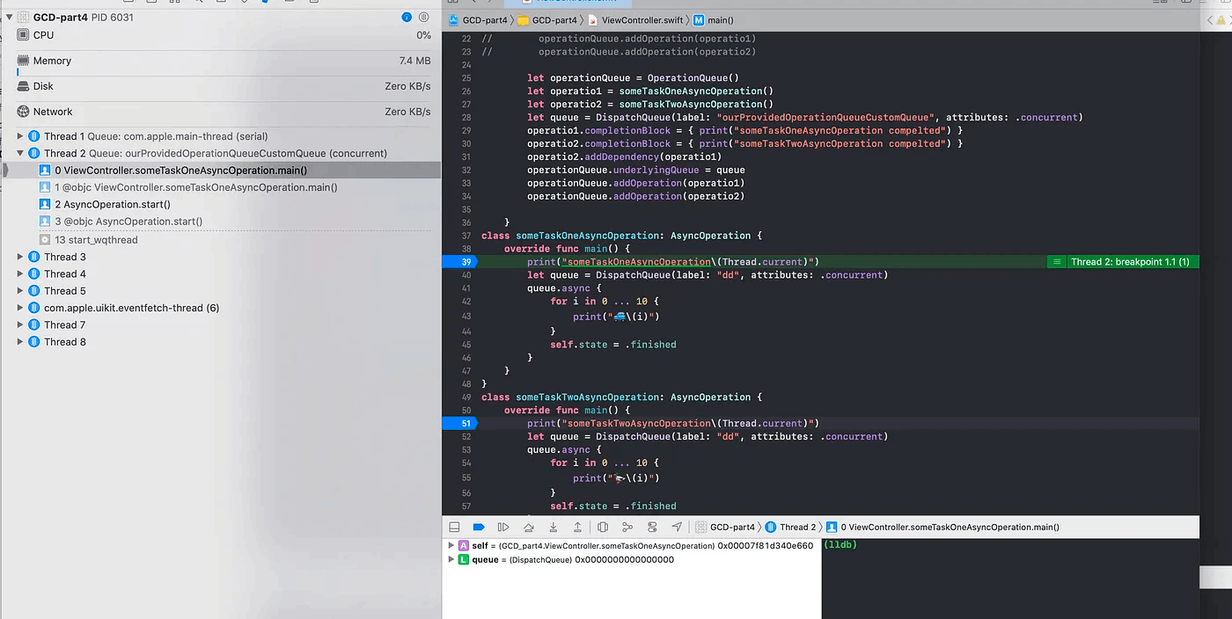
Task: Expand Thread 5 disclosure triangle
Action: tap(20, 290)
